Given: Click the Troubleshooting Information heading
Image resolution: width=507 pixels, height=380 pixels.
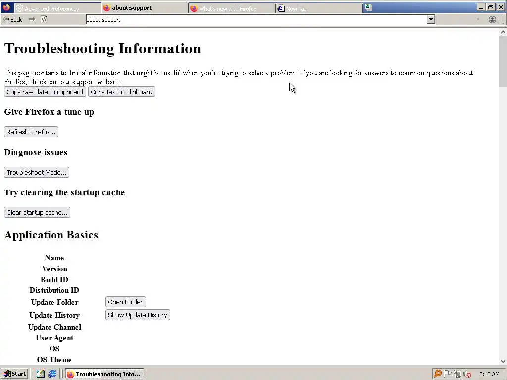Looking at the screenshot, I should click(x=102, y=49).
